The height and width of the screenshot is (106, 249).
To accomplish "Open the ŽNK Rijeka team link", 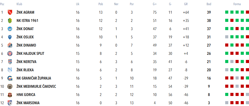I will pyautogui.click(x=25, y=70).
